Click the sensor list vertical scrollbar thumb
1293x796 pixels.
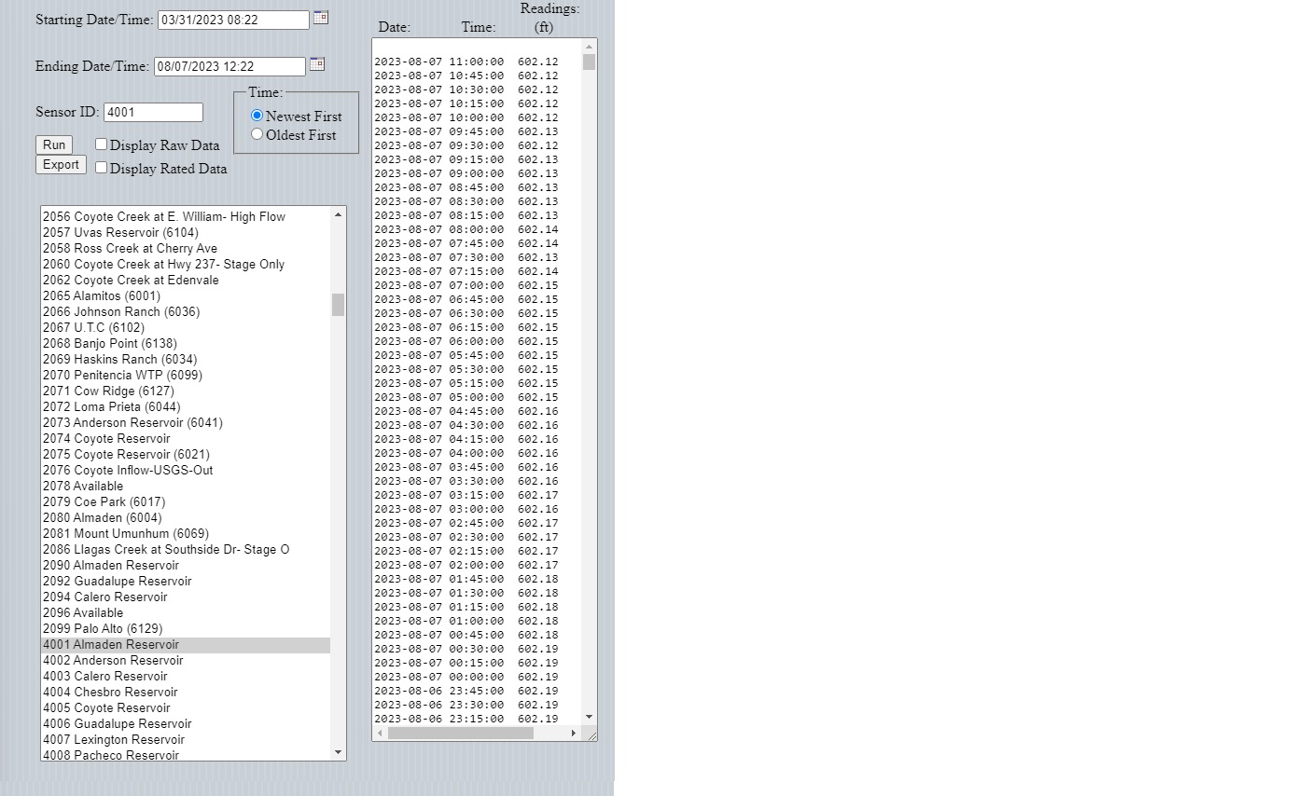[x=338, y=305]
